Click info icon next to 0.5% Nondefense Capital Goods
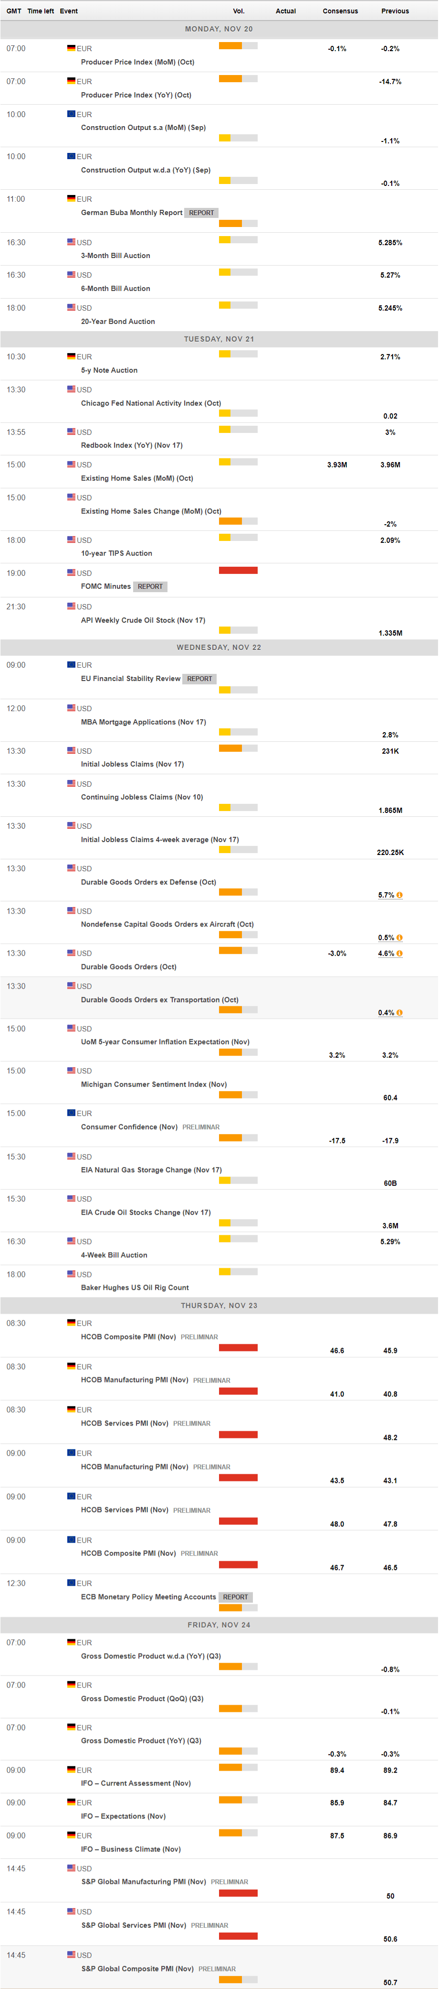Viewport: 439px width, 1989px height. point(400,937)
